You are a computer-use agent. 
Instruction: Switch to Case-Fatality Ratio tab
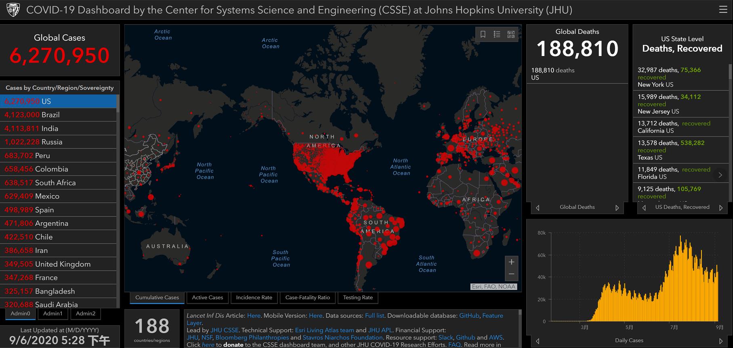[x=308, y=298]
